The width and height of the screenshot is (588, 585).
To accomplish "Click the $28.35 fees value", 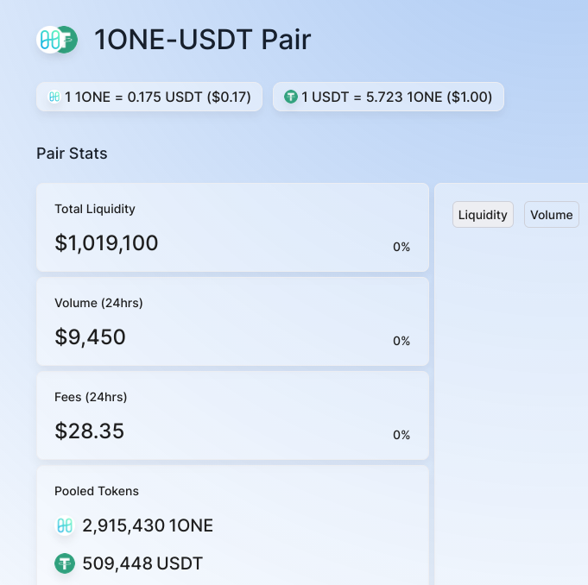I will 89,431.
